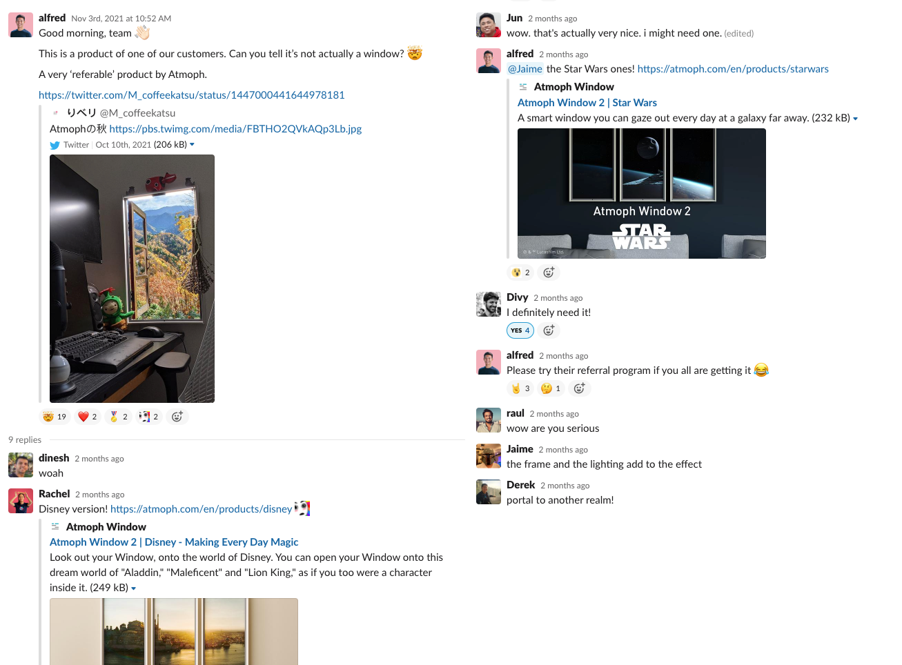Collapse the Disney preview (249 kB) arrow
This screenshot has height=665, width=902.
133,588
